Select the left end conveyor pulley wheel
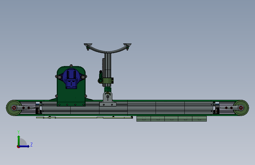This screenshot has height=165, width=255. [14, 108]
